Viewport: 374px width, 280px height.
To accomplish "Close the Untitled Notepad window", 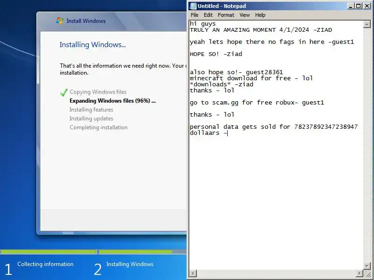I will coord(367,6).
